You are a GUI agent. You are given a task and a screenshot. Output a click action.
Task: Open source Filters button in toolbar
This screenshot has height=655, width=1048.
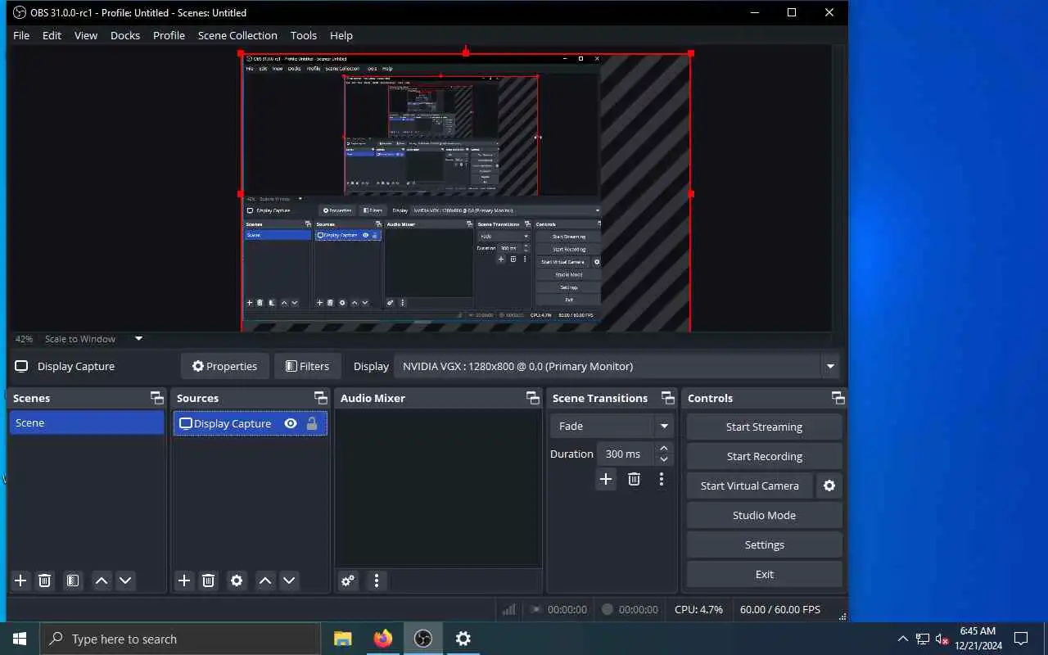[x=307, y=366]
